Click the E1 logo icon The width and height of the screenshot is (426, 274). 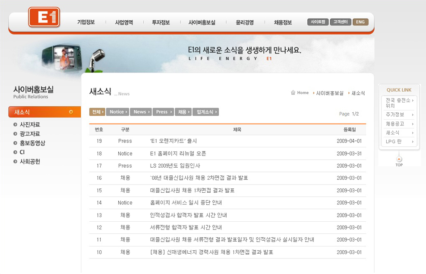point(44,17)
